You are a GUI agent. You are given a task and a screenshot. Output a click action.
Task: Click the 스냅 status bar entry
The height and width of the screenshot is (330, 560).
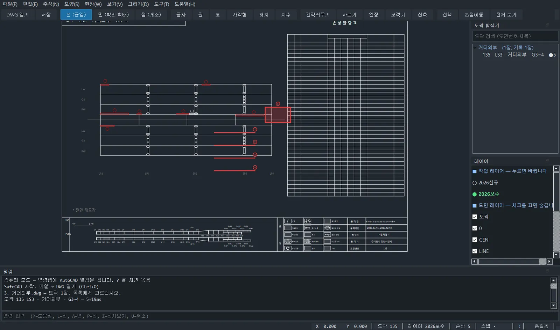point(488,326)
